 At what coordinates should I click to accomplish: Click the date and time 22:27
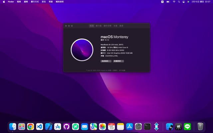(201, 2)
